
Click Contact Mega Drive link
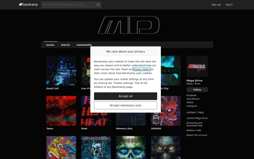pyautogui.click(x=197, y=118)
